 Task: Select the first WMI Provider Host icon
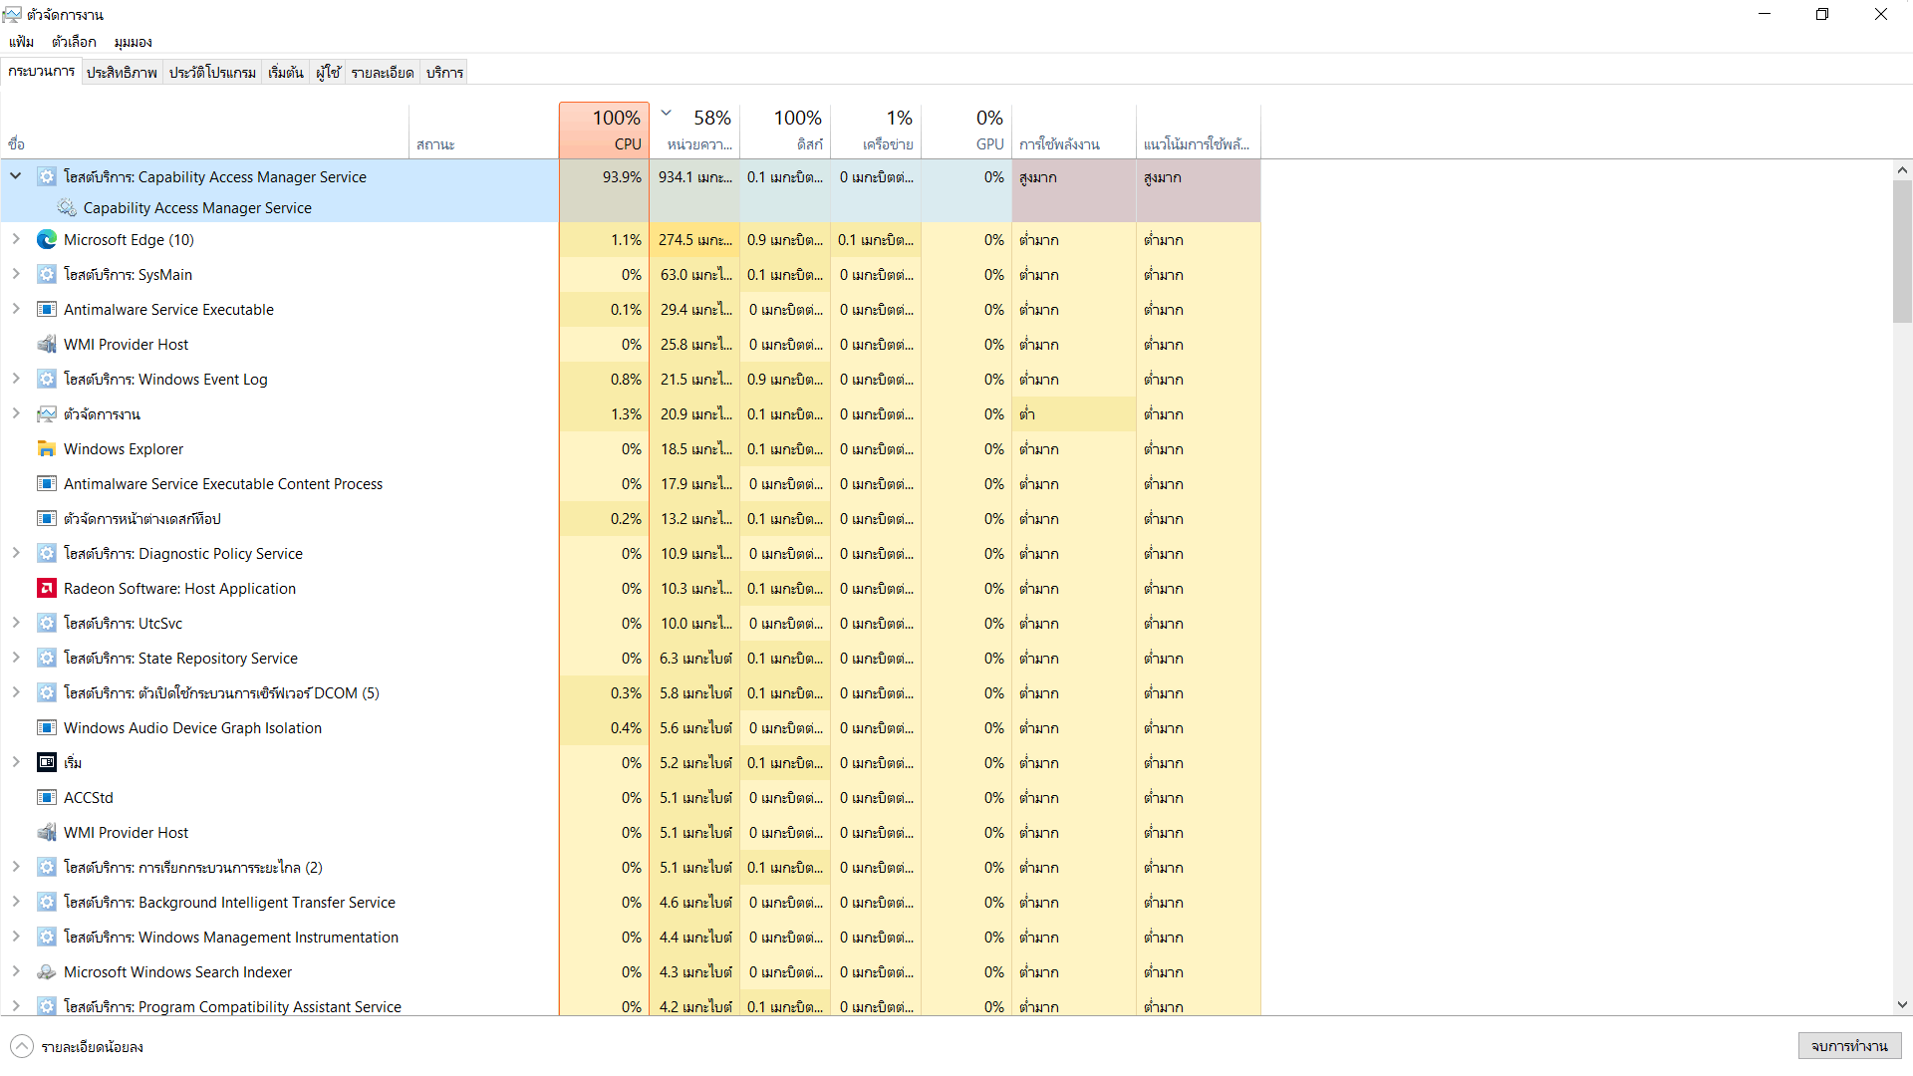[46, 345]
